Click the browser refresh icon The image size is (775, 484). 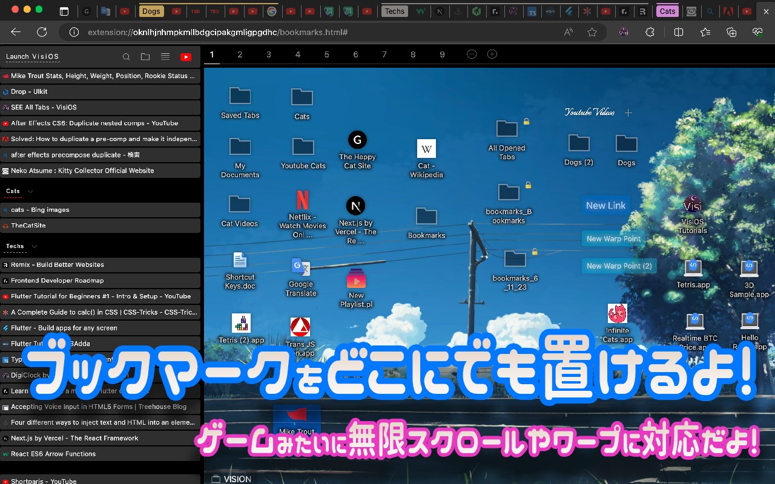[x=42, y=32]
